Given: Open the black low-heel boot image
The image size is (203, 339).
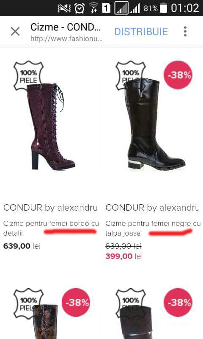Looking at the screenshot, I should pyautogui.click(x=155, y=124).
